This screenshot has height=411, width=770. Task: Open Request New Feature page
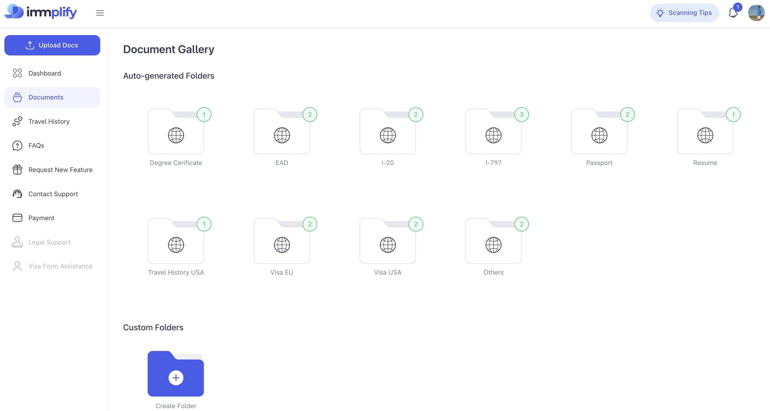(60, 170)
